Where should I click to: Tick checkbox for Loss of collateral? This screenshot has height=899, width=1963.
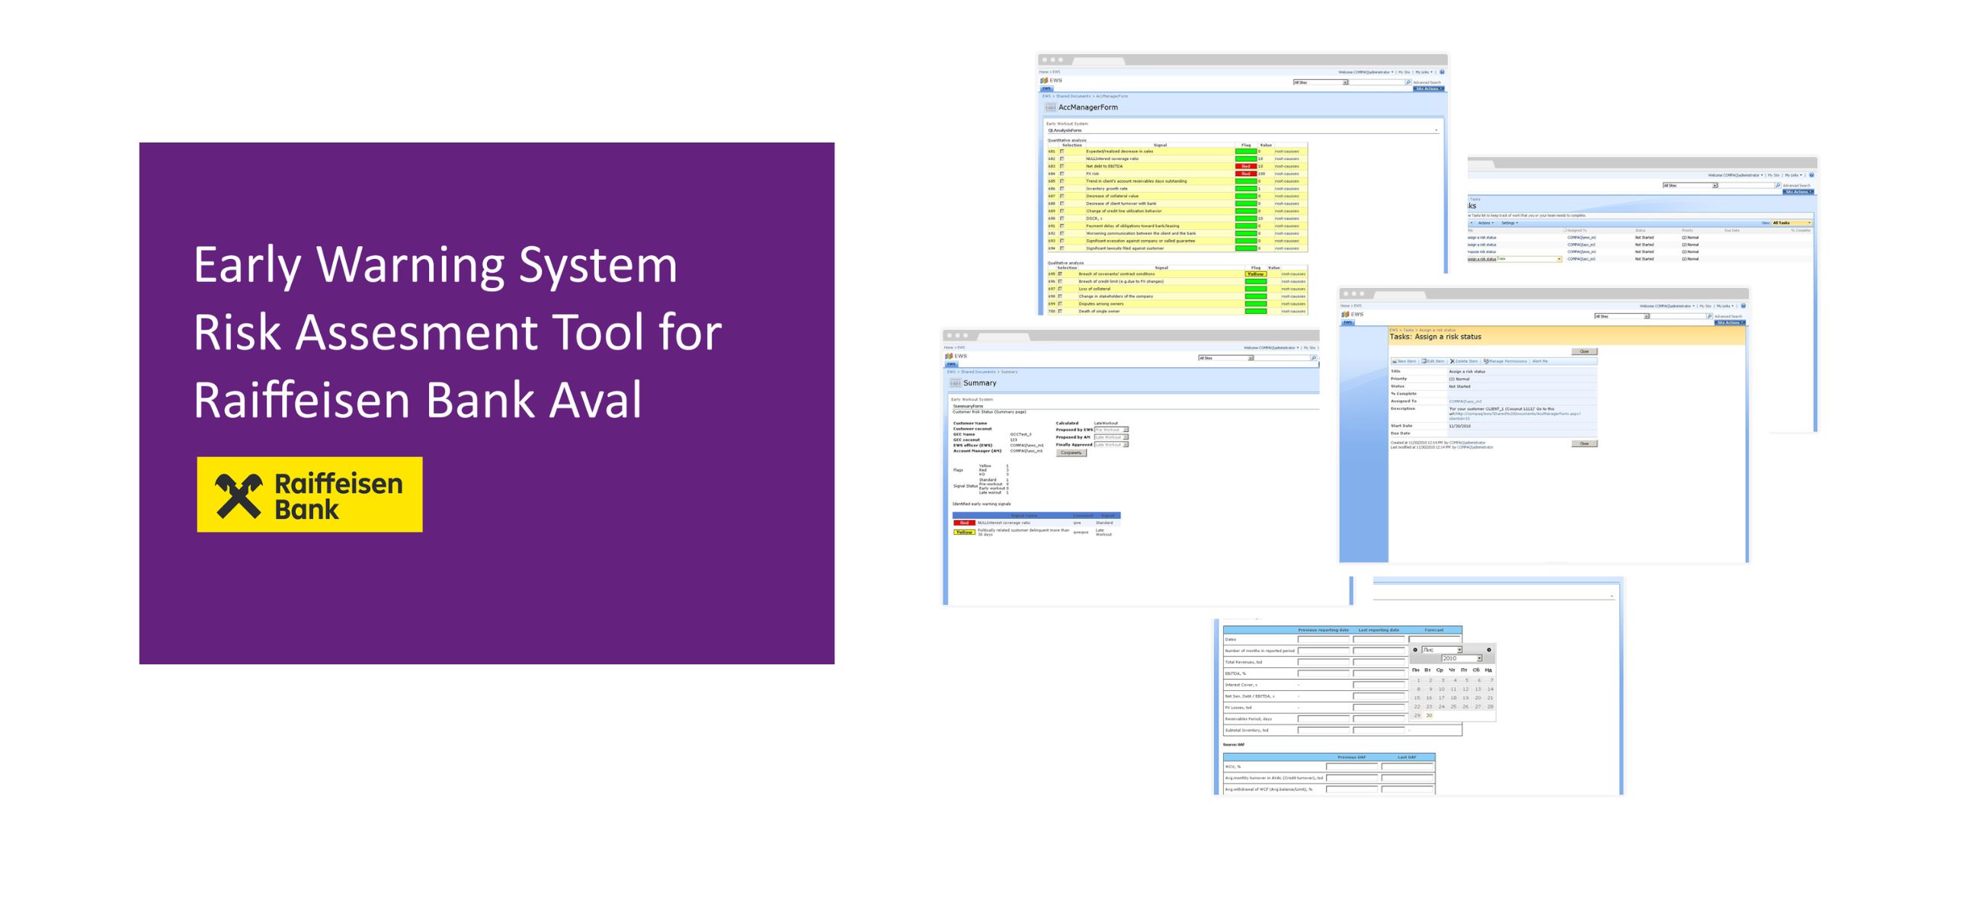coord(1059,289)
